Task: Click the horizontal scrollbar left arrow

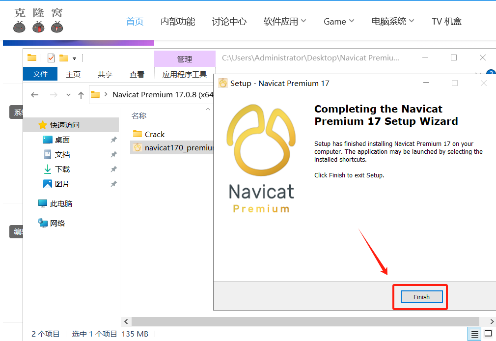Action: 126,322
